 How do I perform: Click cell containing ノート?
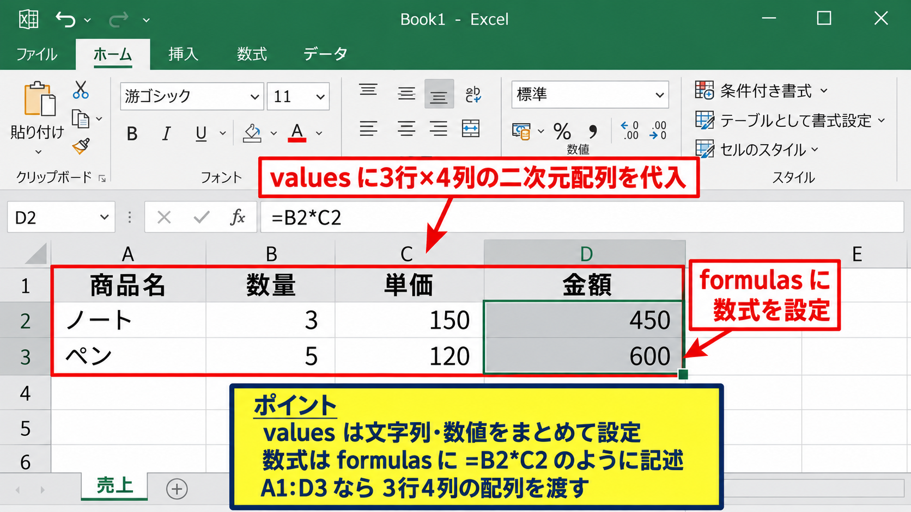coord(128,320)
